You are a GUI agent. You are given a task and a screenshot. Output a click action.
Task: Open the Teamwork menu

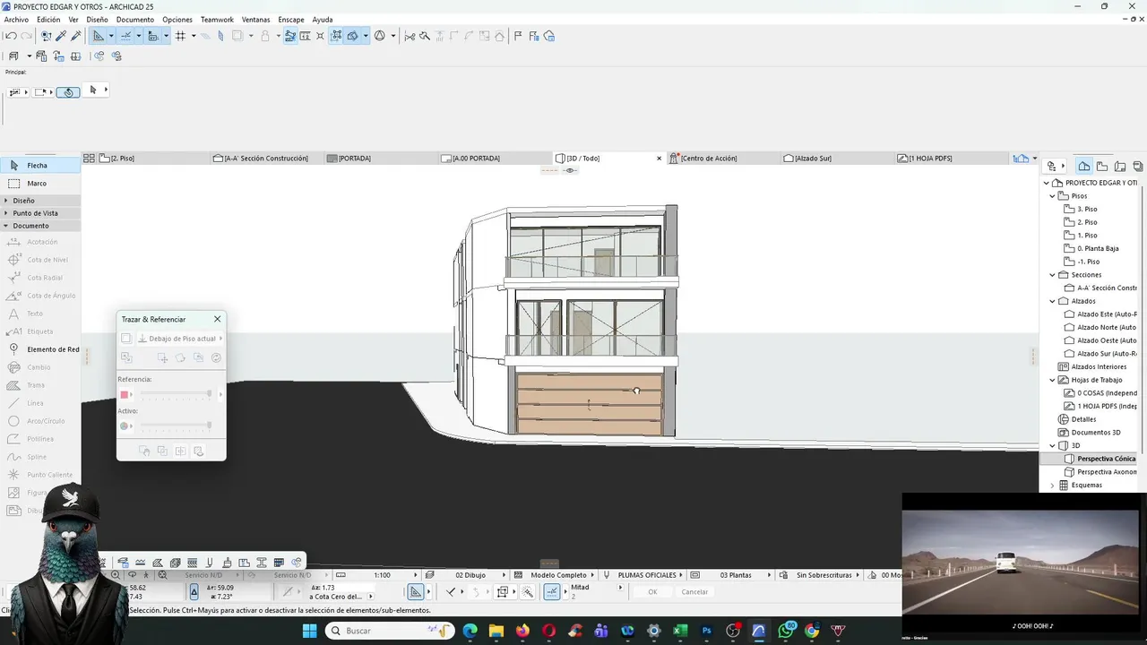tap(217, 20)
